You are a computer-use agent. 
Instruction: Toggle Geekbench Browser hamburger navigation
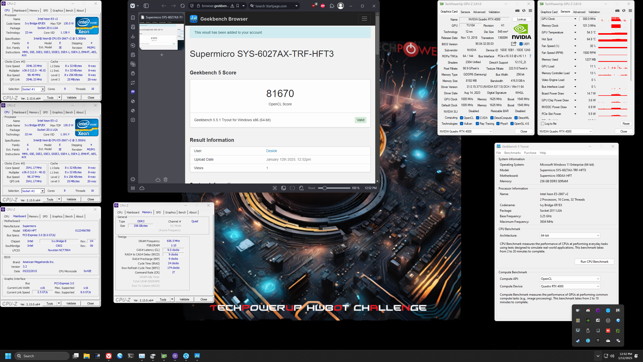[x=364, y=19]
